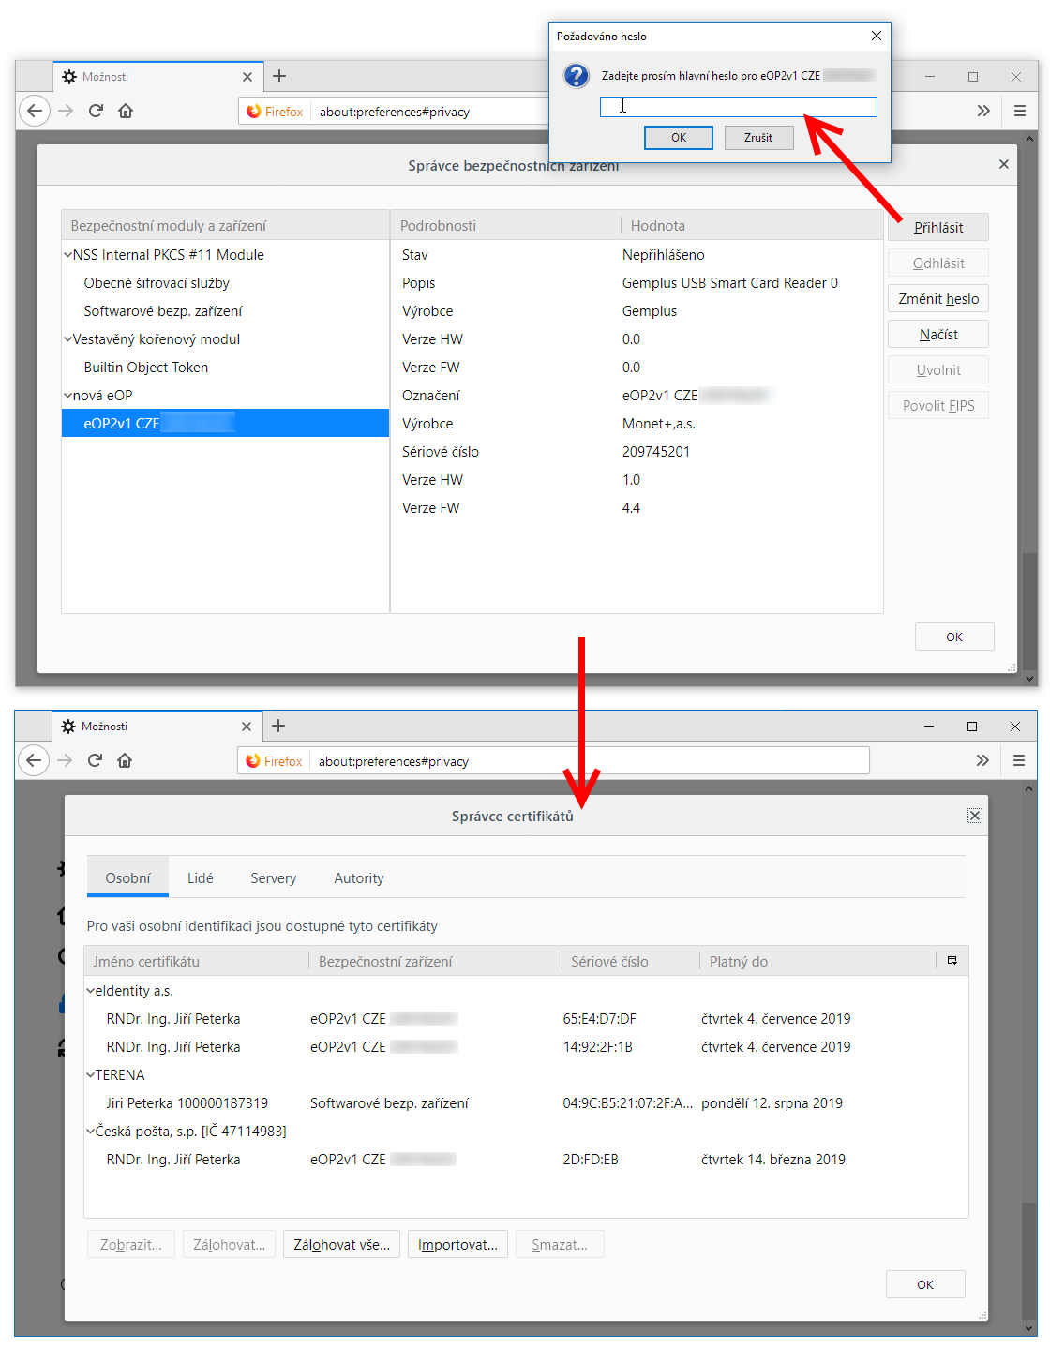Image resolution: width=1050 pixels, height=1350 pixels.
Task: Click OK in security devices dialog
Action: tap(954, 637)
